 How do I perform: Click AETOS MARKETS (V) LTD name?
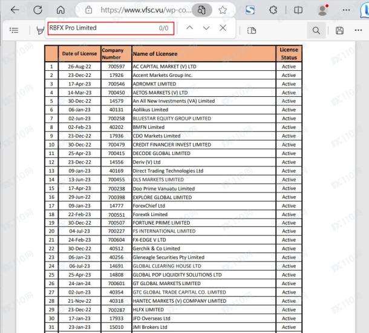coord(160,93)
